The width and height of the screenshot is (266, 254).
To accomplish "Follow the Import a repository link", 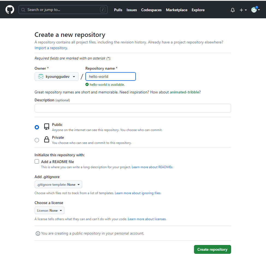I will point(51,48).
